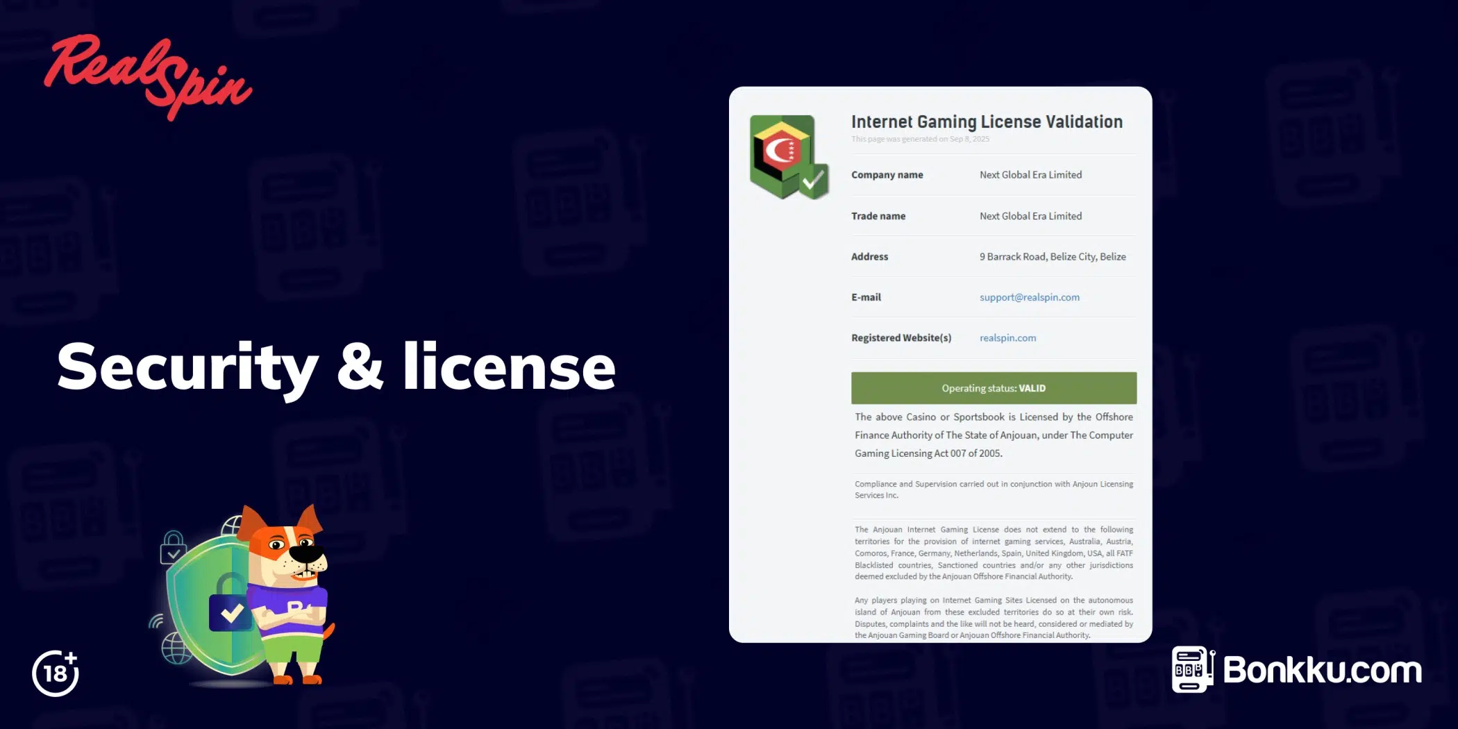Click the Trade name label
Viewport: 1458px width, 729px height.
tap(878, 216)
